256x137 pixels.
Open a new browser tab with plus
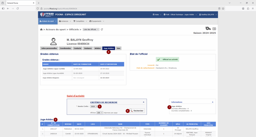click(x=38, y=3)
